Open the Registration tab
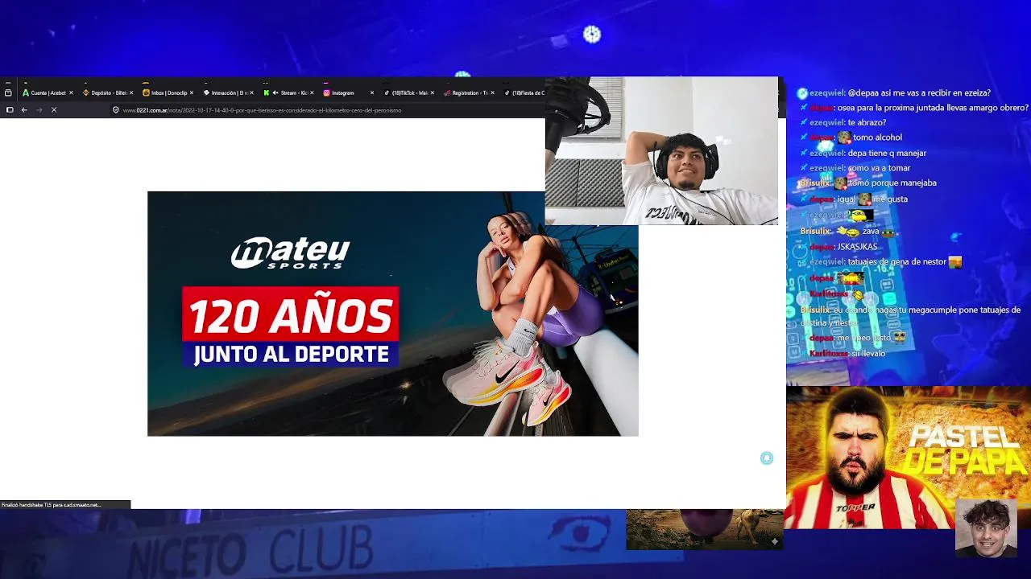 (470, 92)
